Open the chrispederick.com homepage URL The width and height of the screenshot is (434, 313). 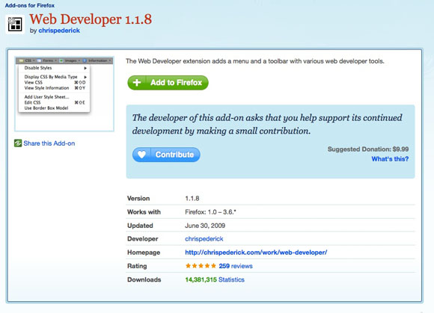[256, 252]
